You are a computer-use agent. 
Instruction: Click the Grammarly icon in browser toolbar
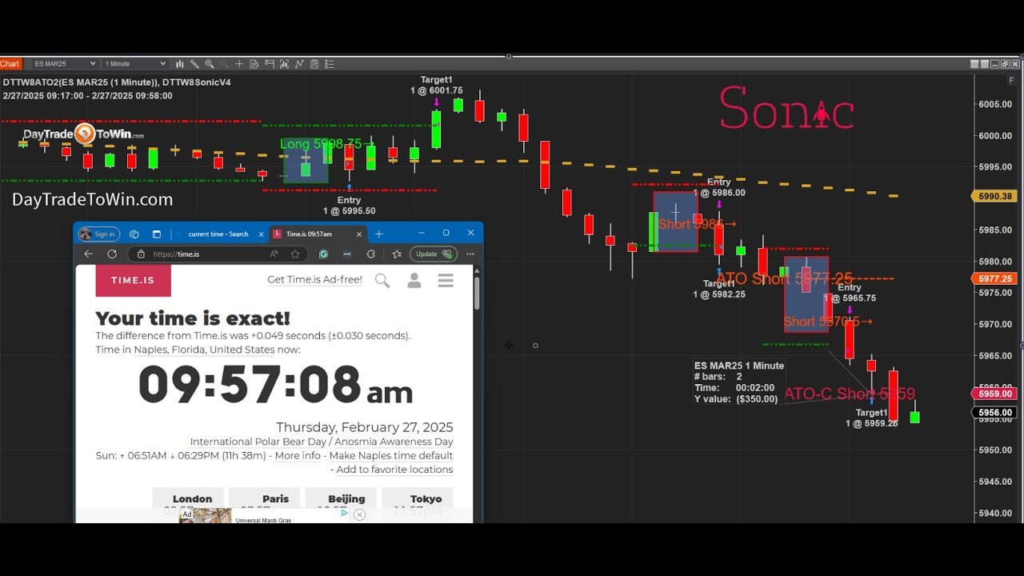[325, 254]
